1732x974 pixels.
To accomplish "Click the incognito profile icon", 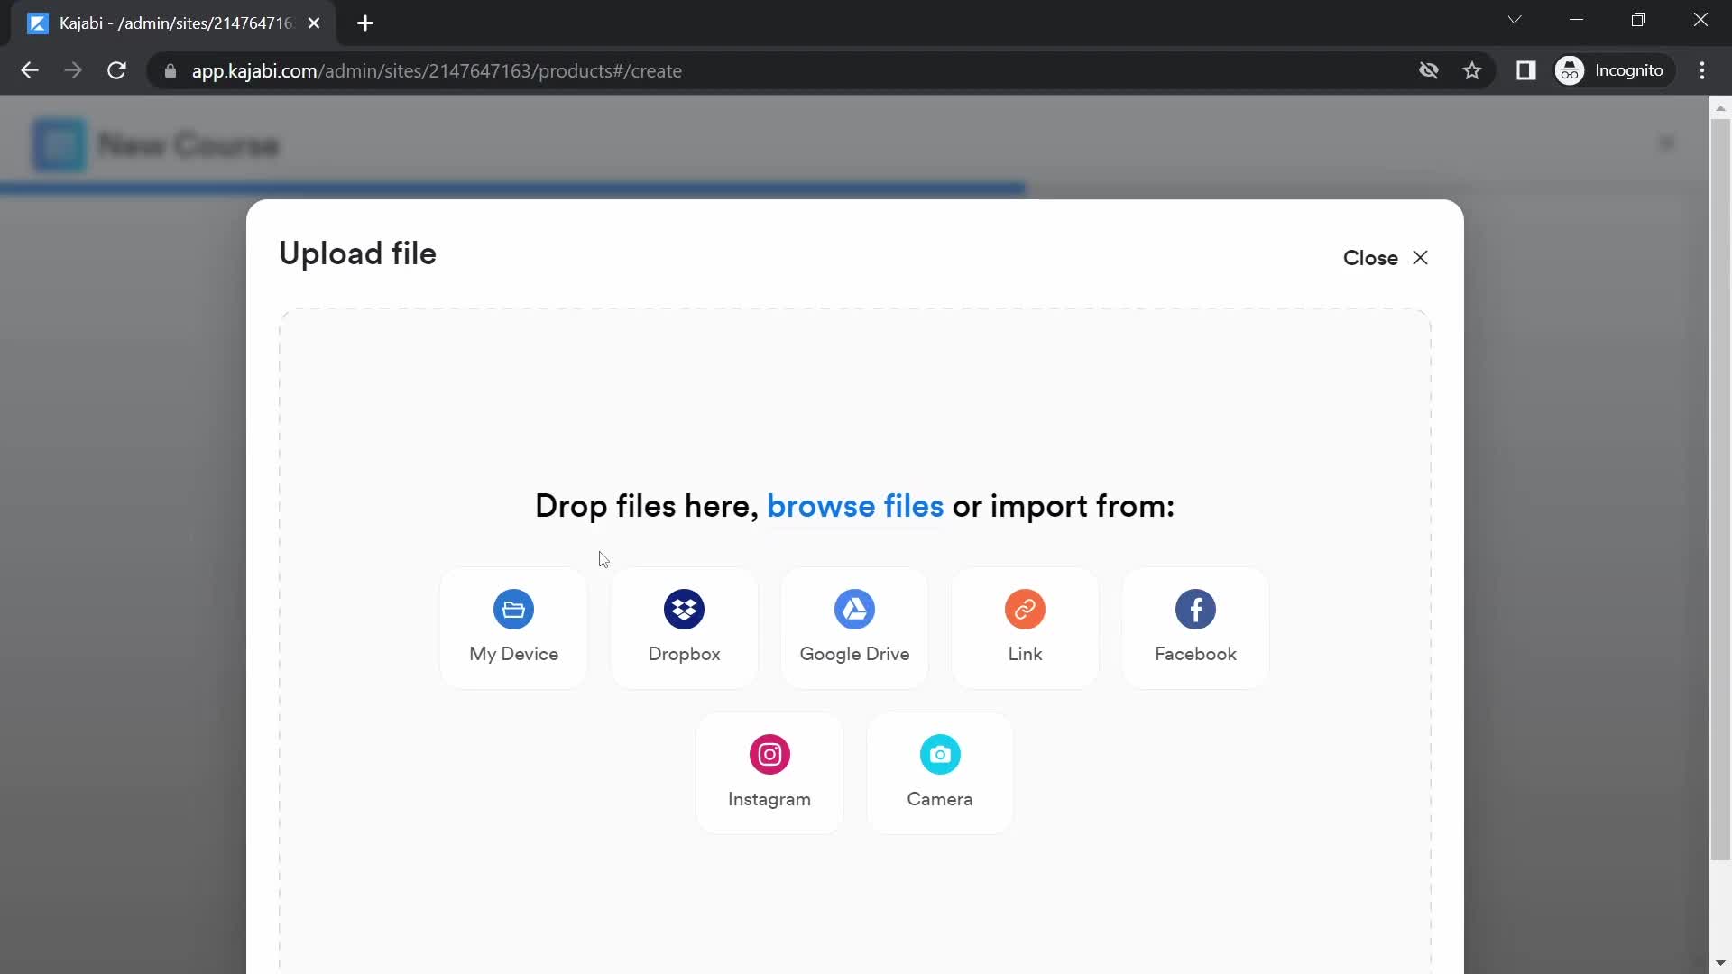I will 1571,70.
